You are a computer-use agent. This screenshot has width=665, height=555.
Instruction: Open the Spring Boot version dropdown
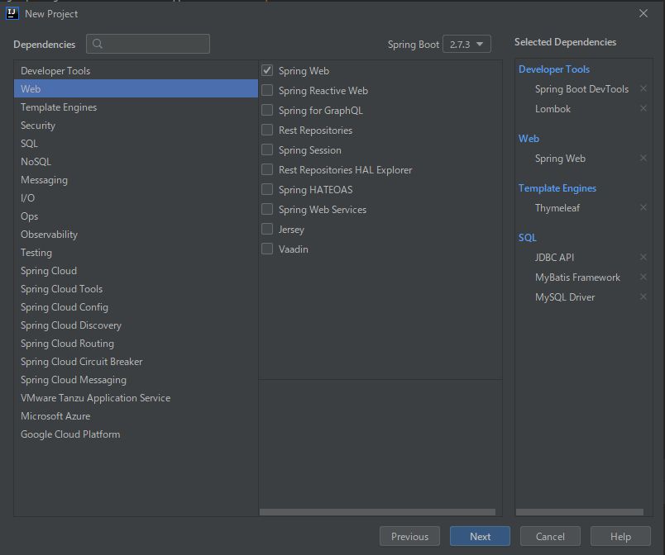point(466,44)
